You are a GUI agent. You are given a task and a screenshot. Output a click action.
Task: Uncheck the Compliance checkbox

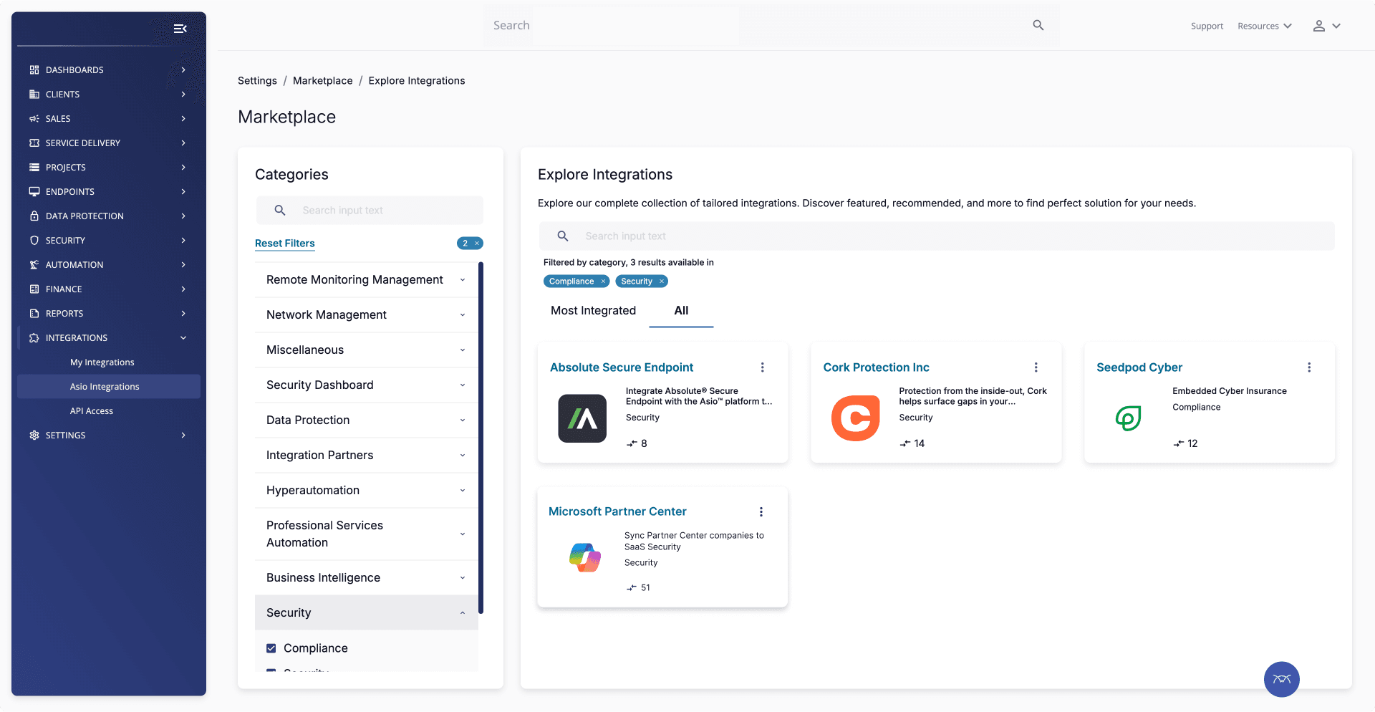(x=271, y=648)
